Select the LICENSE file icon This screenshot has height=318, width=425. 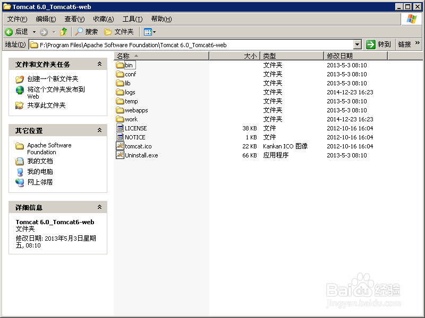coord(120,128)
